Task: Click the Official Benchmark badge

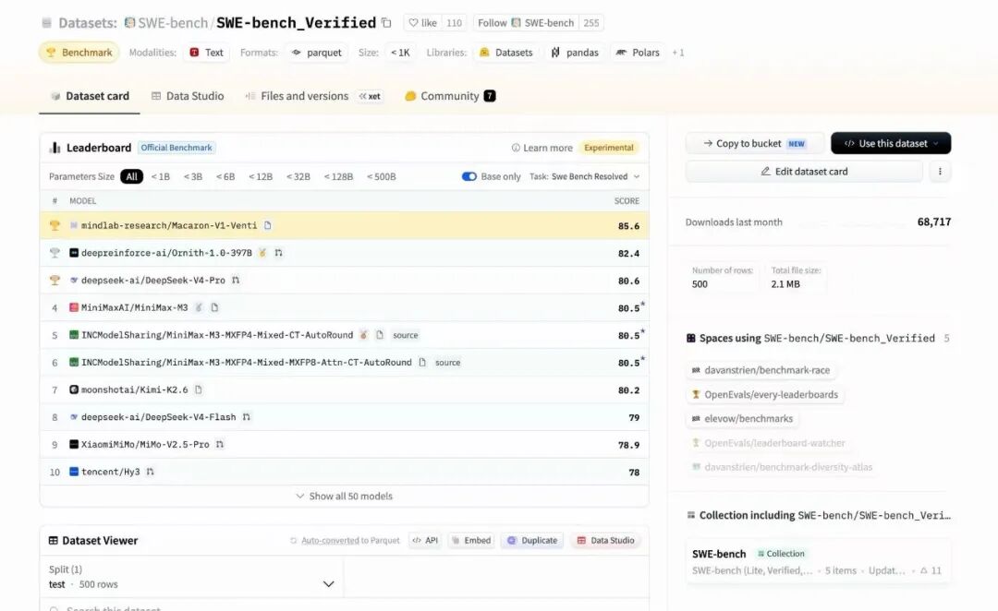Action: coord(176,148)
